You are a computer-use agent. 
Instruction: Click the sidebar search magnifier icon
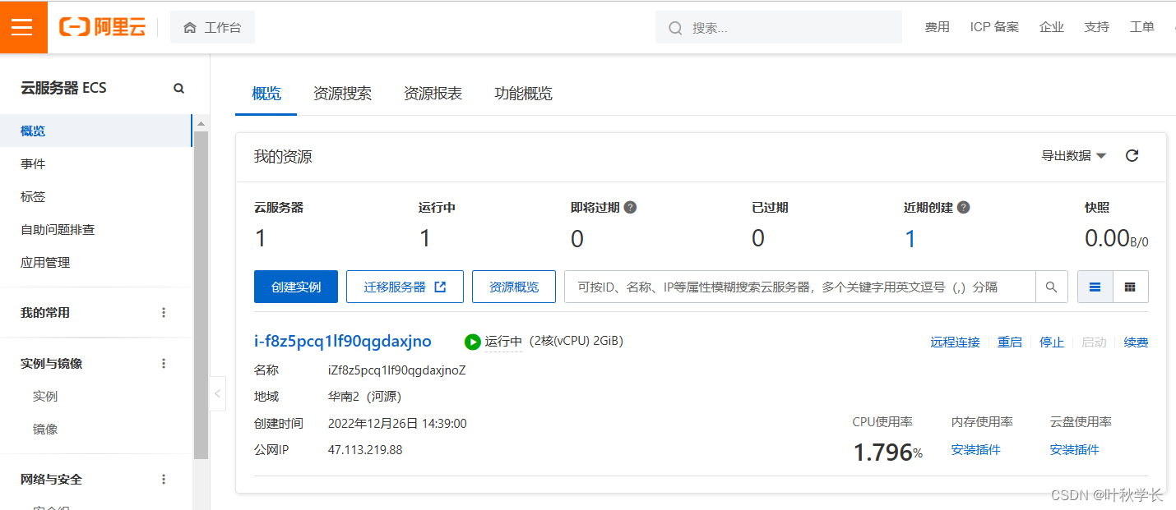pos(178,89)
